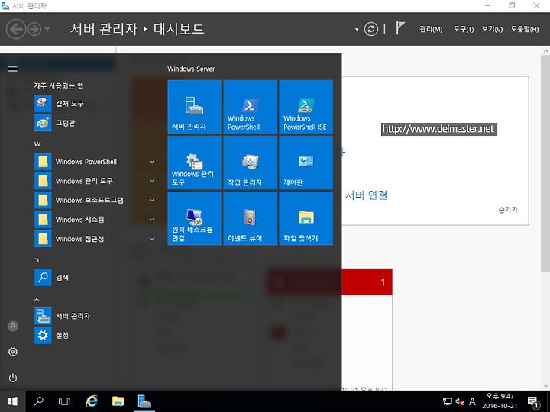Open the 도움말(H) menu

tap(525, 30)
